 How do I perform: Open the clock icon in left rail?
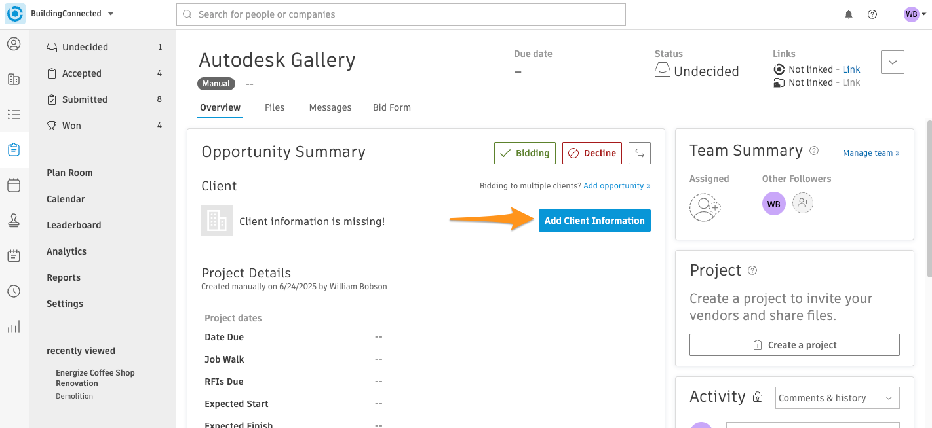tap(14, 291)
